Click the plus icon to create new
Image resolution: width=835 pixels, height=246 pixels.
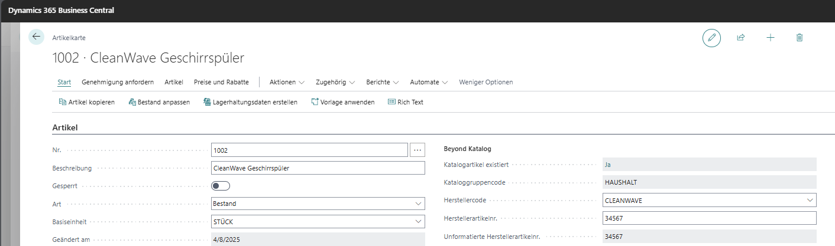770,38
